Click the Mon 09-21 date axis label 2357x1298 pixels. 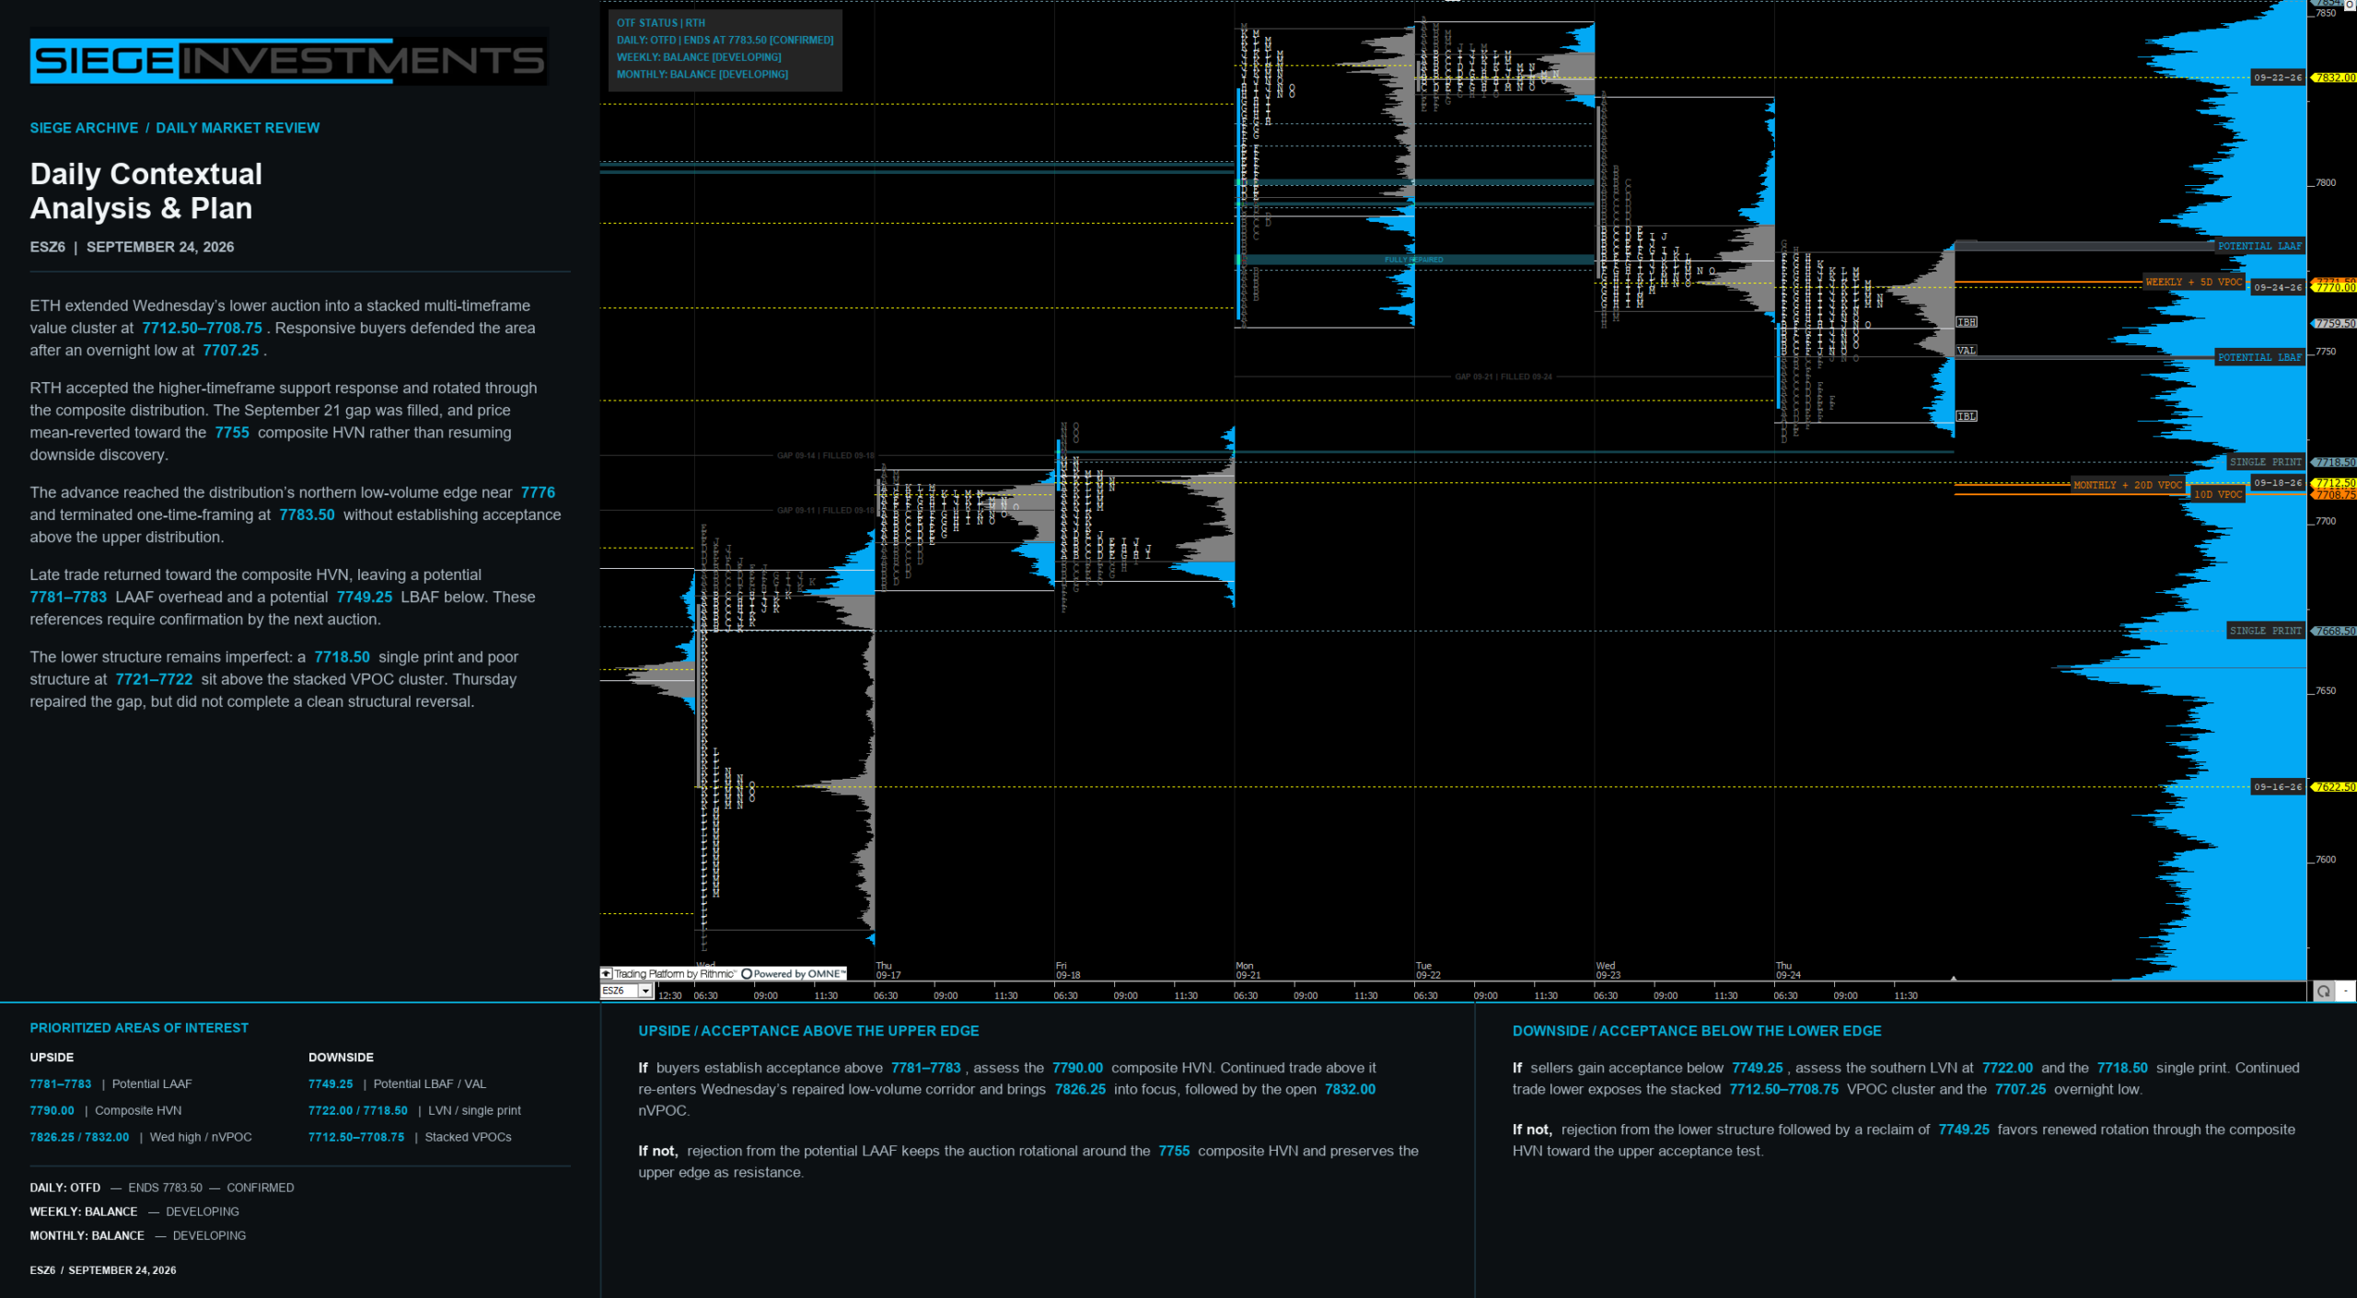[1248, 970]
